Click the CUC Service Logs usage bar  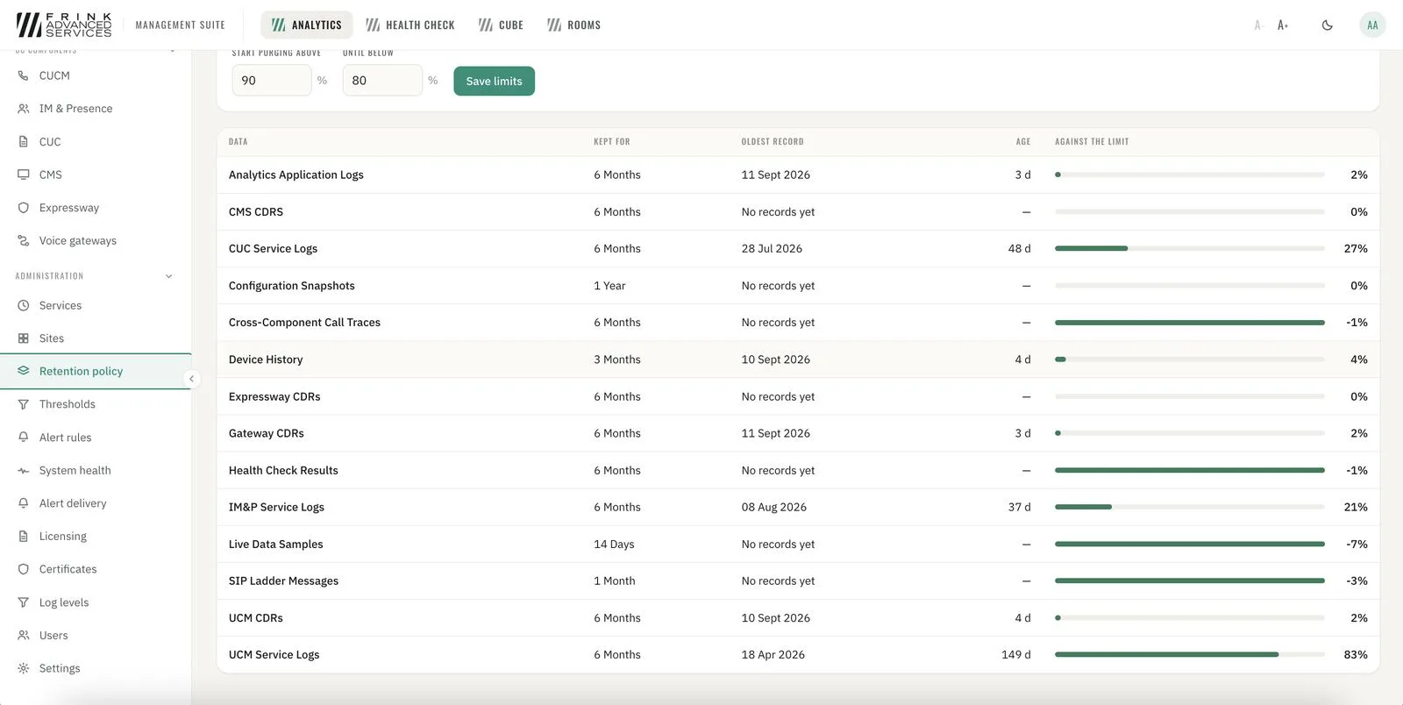point(1190,249)
